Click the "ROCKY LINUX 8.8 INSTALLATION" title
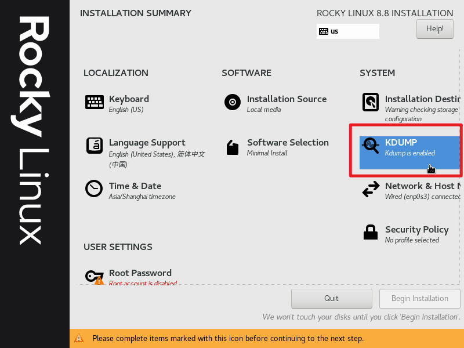This screenshot has width=464, height=348. pyautogui.click(x=385, y=13)
